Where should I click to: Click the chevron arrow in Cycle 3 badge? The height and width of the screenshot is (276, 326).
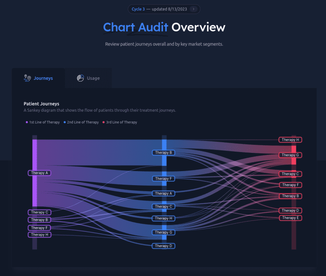pyautogui.click(x=194, y=9)
